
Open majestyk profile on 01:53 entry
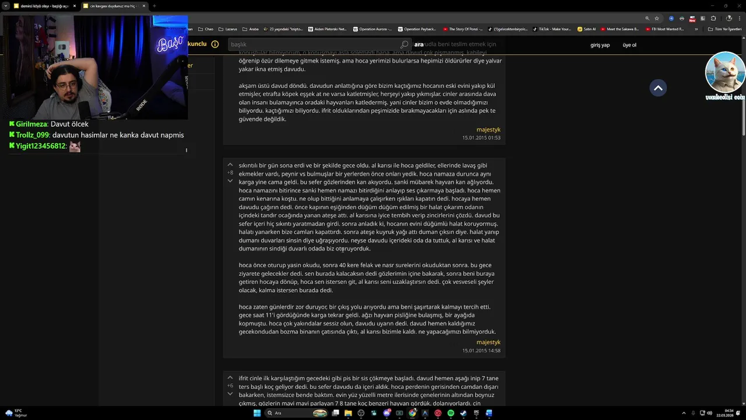488,129
